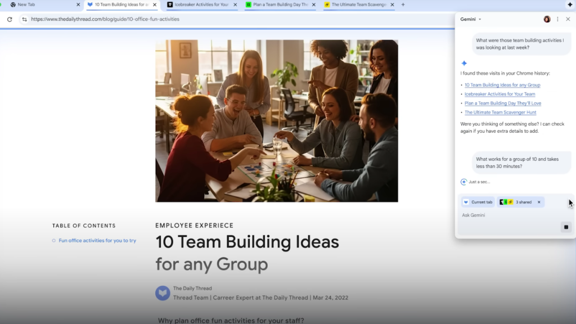The height and width of the screenshot is (324, 576).
Task: Click the profile avatar in the Gemini panel
Action: [x=547, y=19]
